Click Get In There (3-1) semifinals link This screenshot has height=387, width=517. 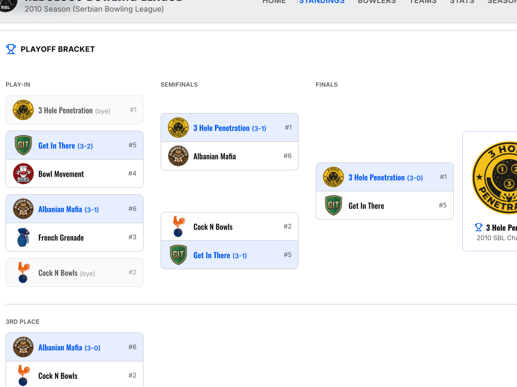[x=220, y=255]
